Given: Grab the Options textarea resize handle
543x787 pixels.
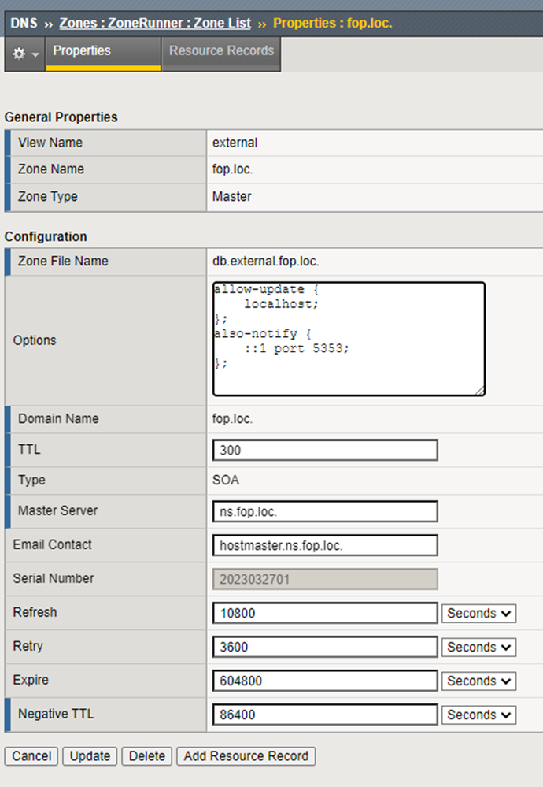Looking at the screenshot, I should tap(480, 391).
